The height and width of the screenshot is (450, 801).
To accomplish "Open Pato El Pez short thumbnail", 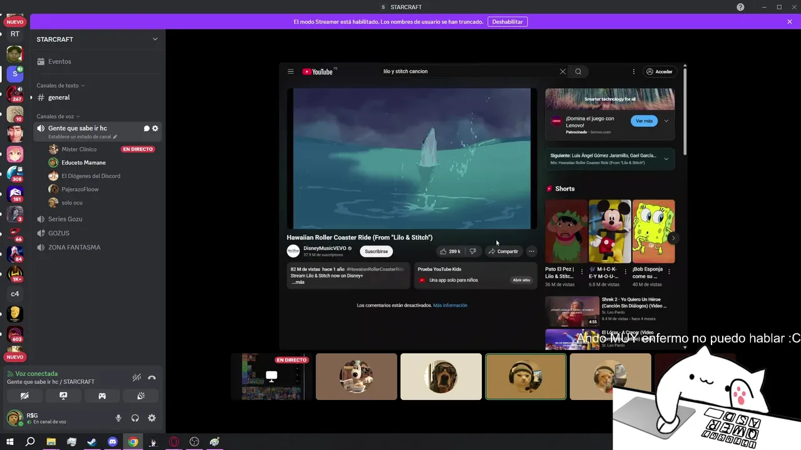I will [x=566, y=231].
